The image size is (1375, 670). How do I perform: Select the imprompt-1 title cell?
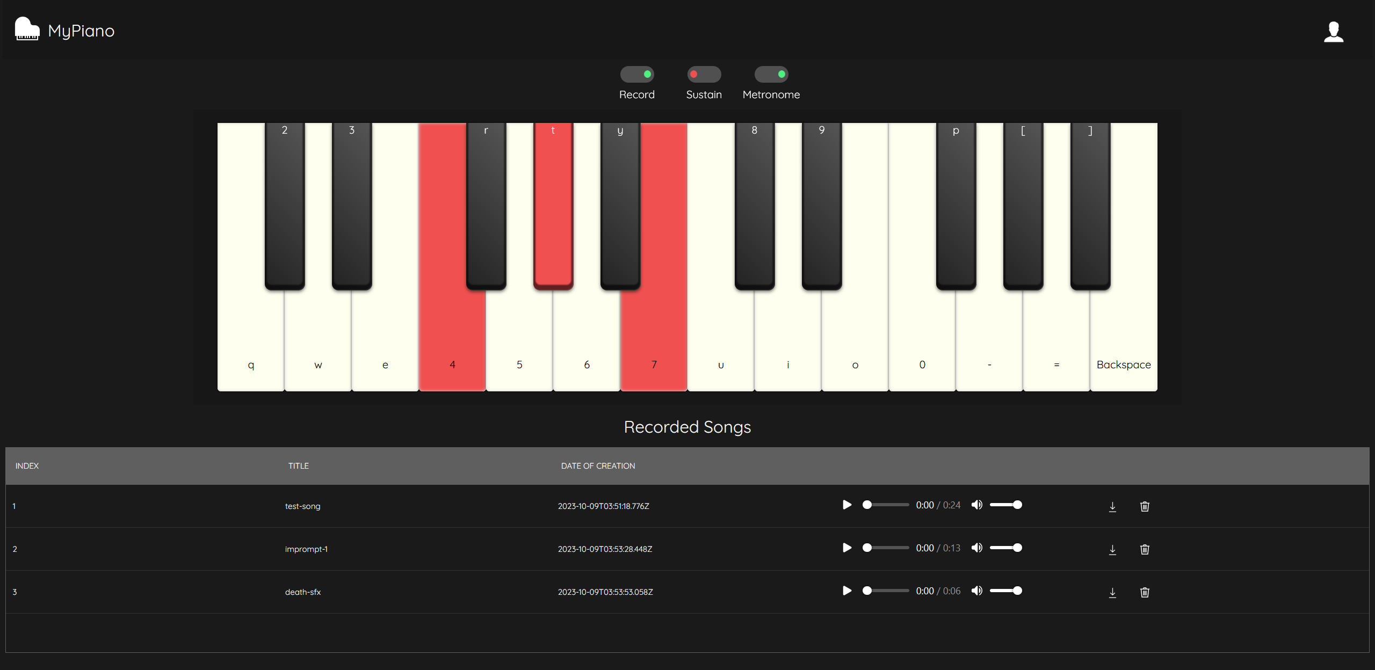pyautogui.click(x=306, y=549)
